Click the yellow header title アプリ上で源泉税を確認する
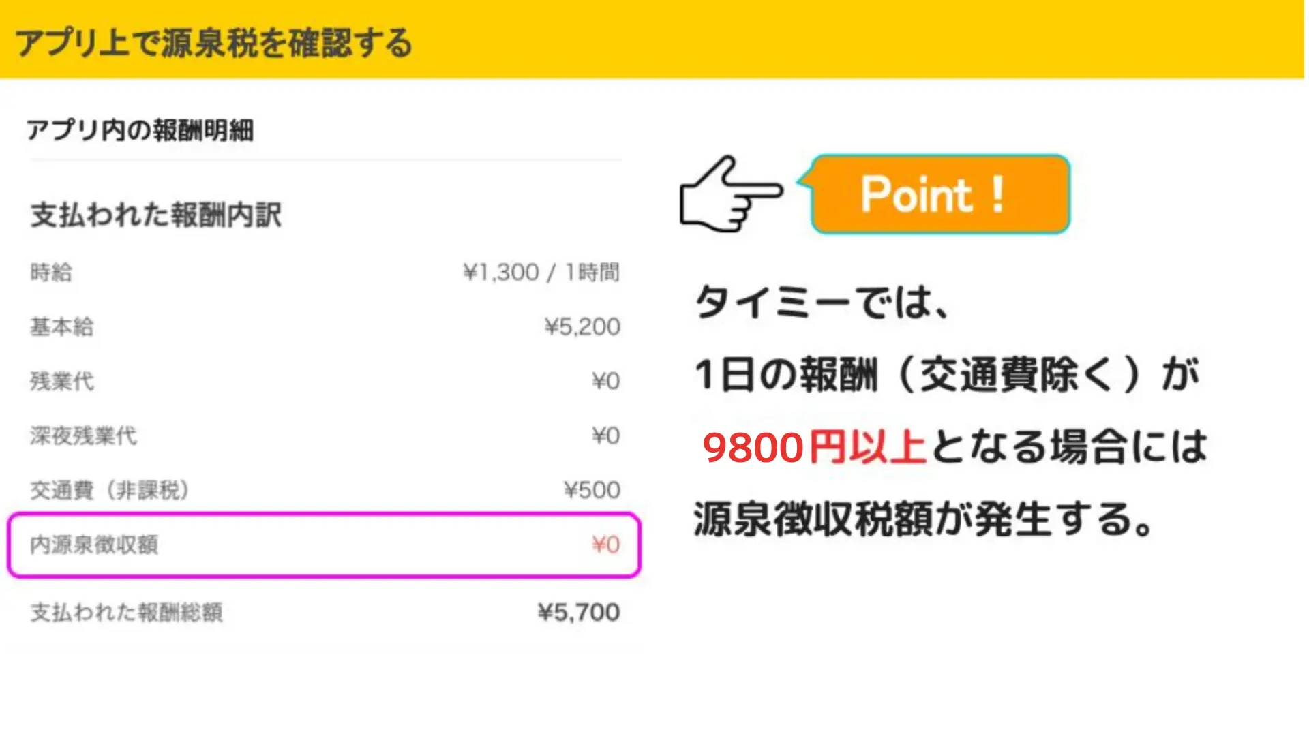 coord(213,42)
